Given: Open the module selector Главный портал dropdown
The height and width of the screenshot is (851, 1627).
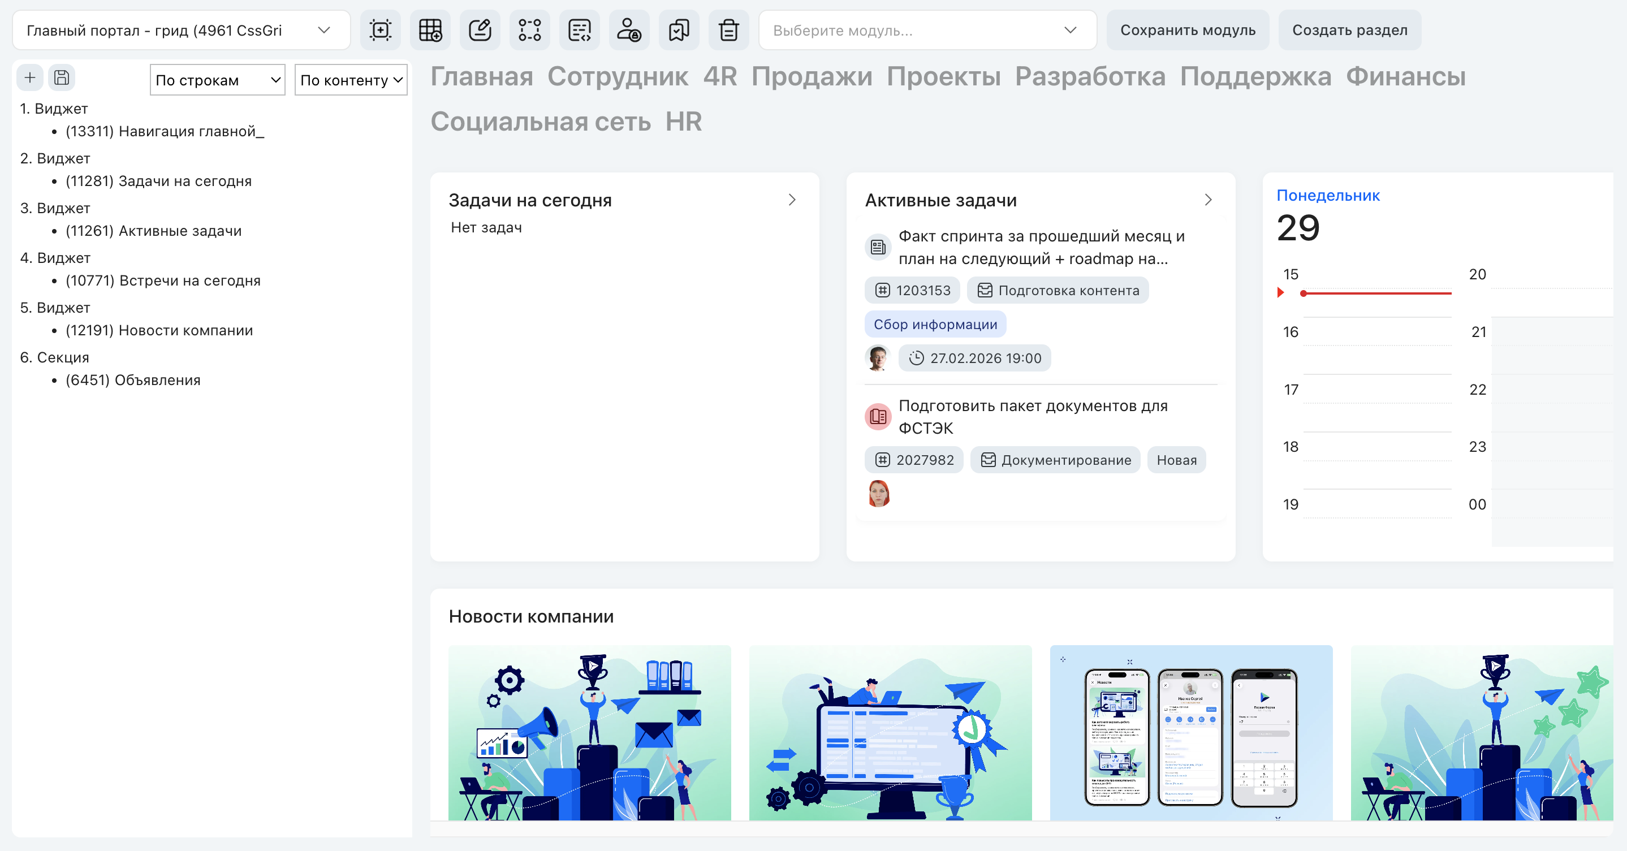Looking at the screenshot, I should [182, 31].
